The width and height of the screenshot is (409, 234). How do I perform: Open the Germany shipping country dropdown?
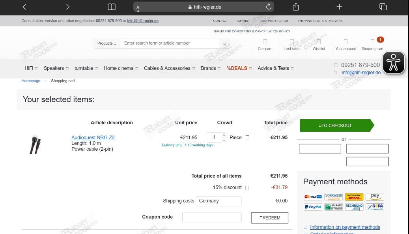[219, 201]
